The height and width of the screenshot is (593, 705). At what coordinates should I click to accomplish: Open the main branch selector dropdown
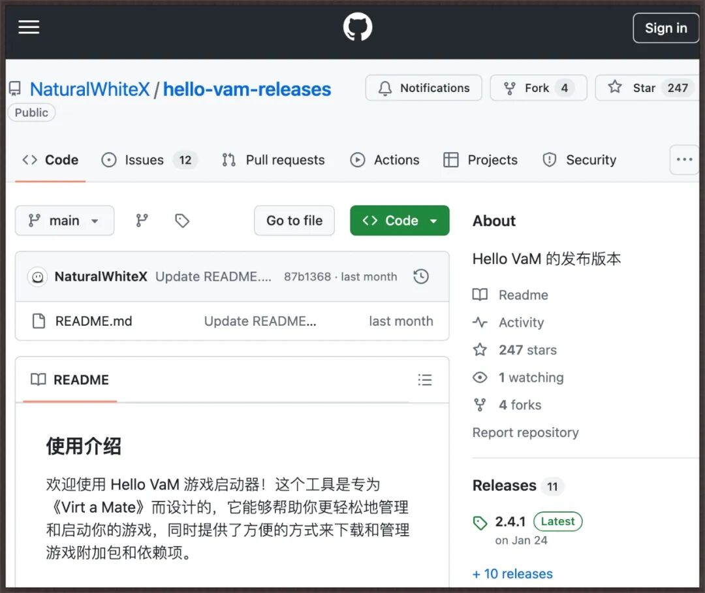64,221
